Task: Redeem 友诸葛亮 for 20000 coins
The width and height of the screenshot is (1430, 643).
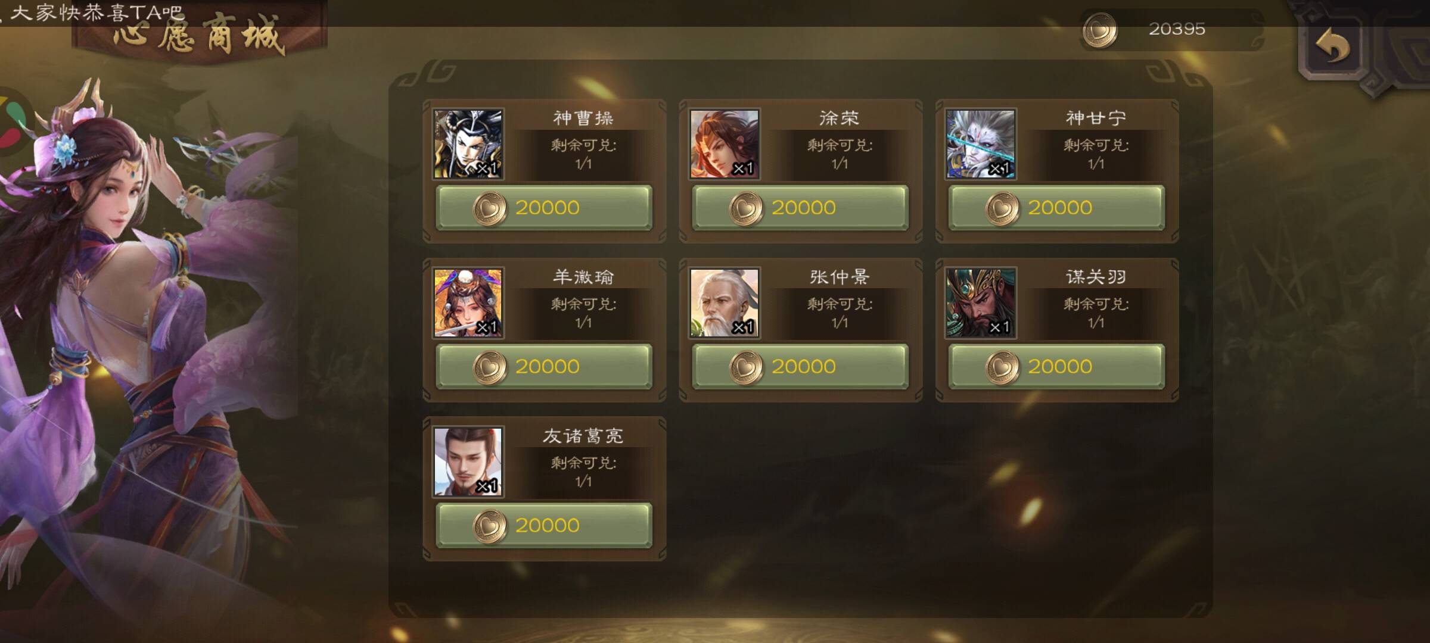Action: [544, 526]
